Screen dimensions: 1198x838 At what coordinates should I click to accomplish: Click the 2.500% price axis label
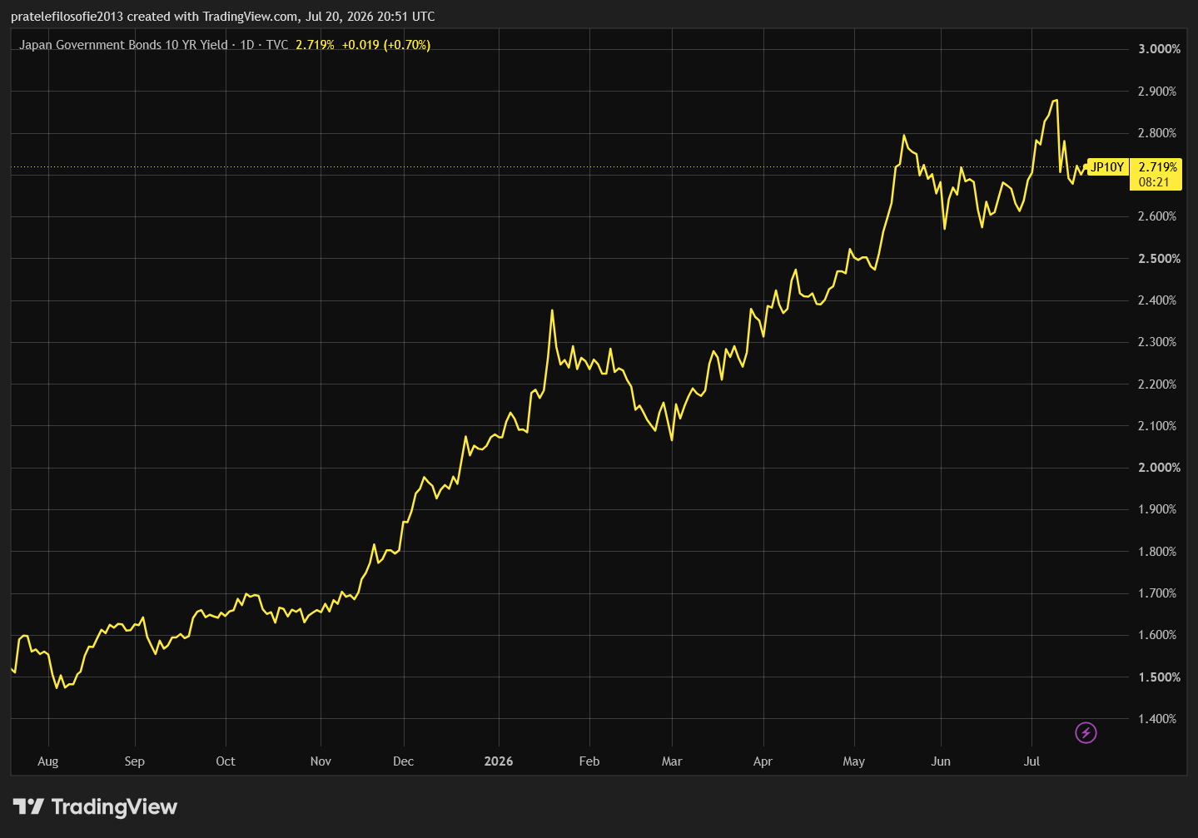click(x=1159, y=259)
